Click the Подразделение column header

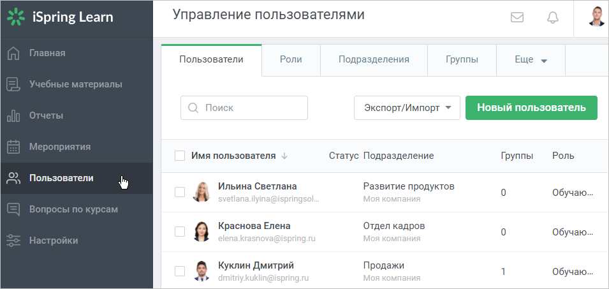coord(399,156)
